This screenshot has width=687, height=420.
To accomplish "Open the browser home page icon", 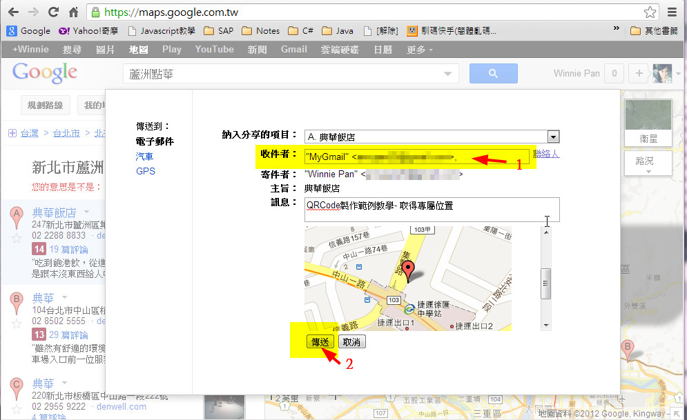I will 74,12.
